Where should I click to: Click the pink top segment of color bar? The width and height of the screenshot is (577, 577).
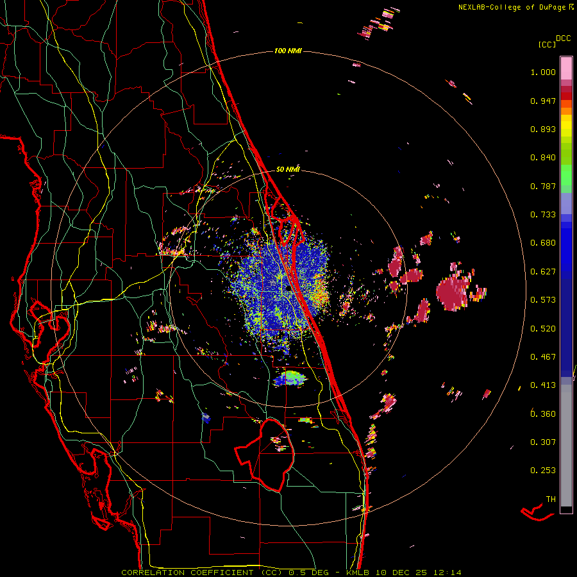coord(566,68)
